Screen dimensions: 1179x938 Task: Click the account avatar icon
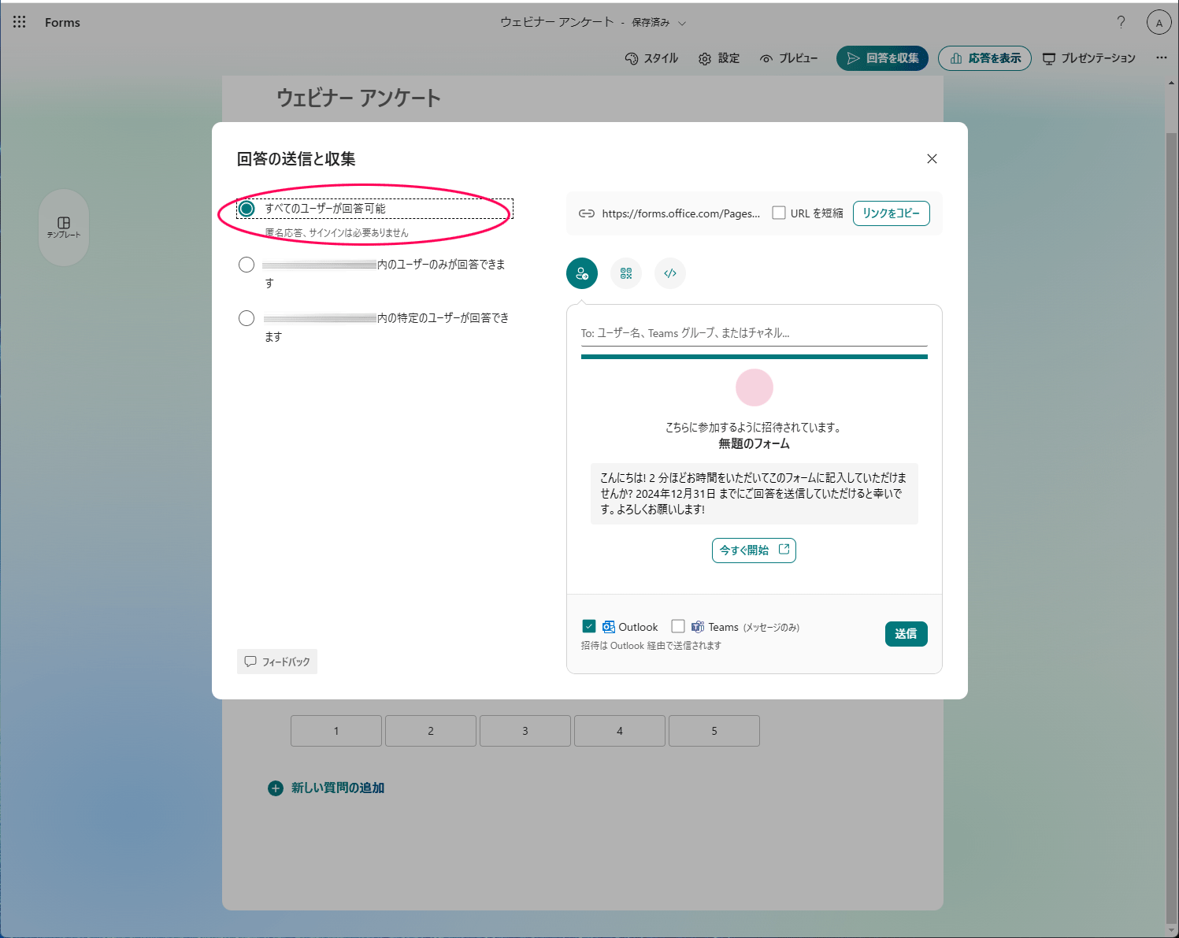[x=1159, y=22]
